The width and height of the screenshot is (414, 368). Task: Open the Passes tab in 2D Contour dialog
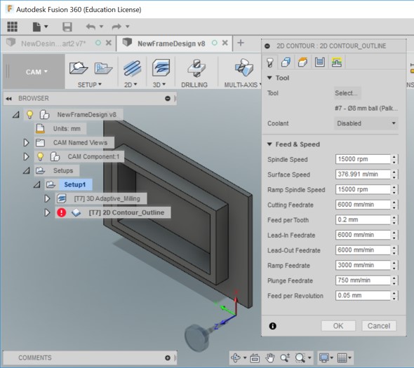pyautogui.click(x=319, y=62)
